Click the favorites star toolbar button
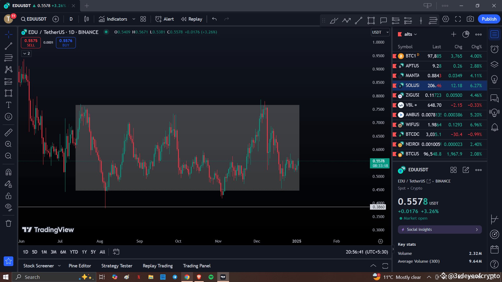Viewport: 502px width, 282px height. (x=8, y=261)
